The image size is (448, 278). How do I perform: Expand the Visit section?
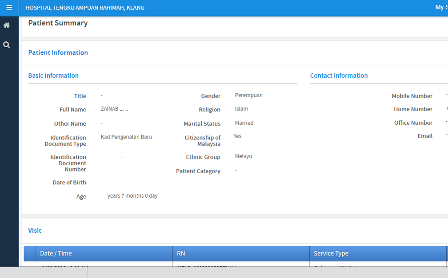[x=35, y=230]
